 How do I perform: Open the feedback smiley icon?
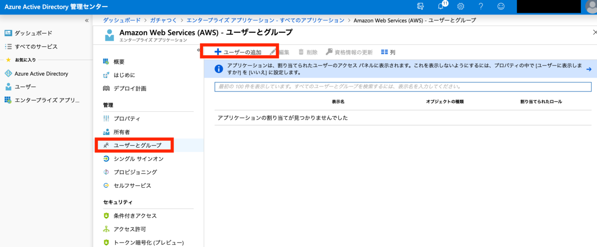click(x=501, y=6)
